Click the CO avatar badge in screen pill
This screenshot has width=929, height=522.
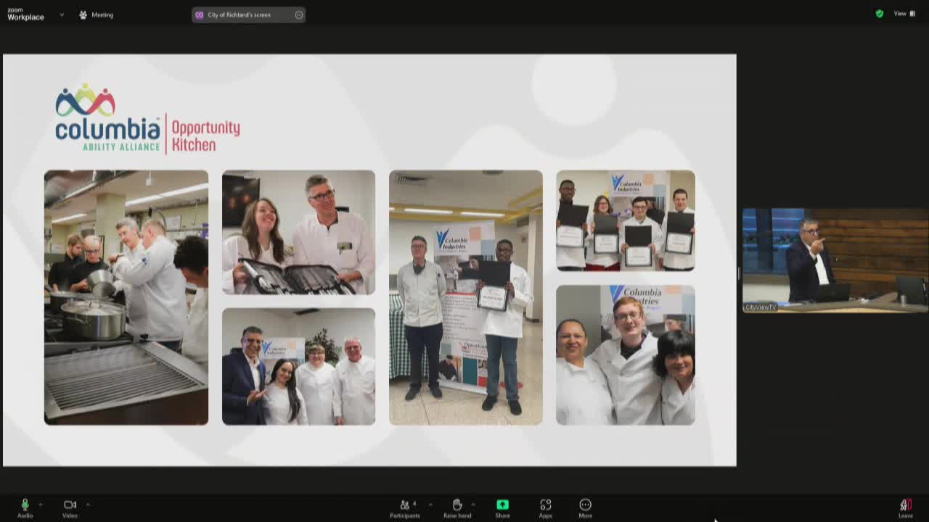point(200,14)
